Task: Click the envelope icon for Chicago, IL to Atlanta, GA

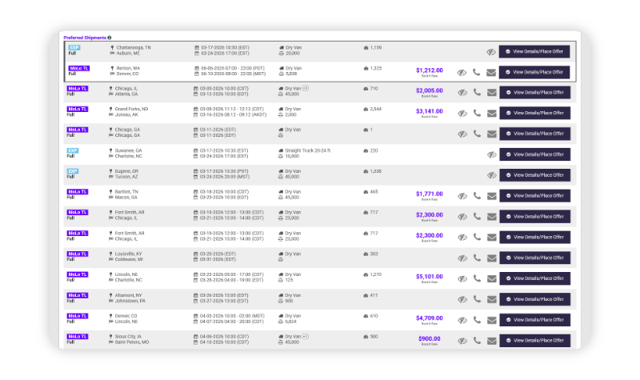Action: pos(492,93)
